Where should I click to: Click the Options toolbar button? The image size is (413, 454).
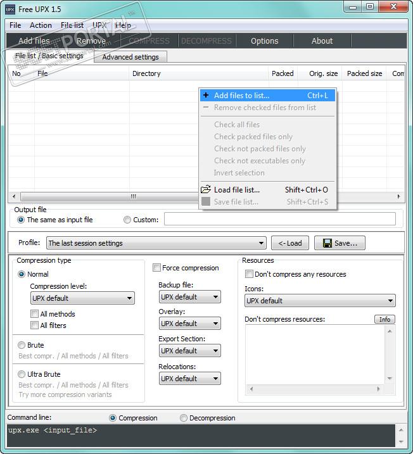pyautogui.click(x=264, y=41)
